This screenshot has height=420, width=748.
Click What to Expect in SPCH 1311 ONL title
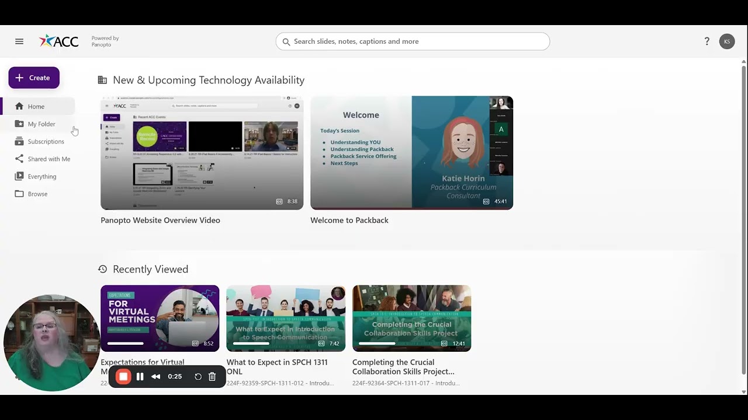pyautogui.click(x=277, y=367)
